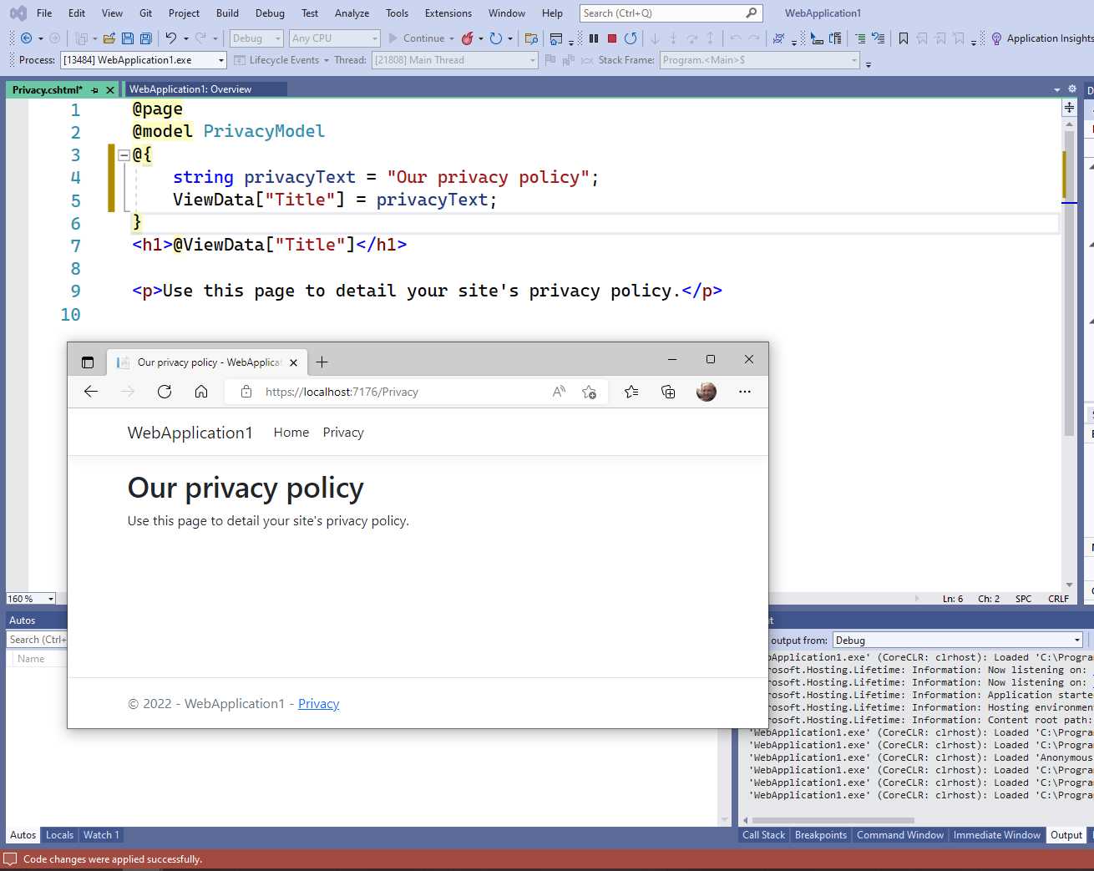Screen dimensions: 1094x871
Task: Click the Navigate Backward toolbar icon
Action: (26, 38)
